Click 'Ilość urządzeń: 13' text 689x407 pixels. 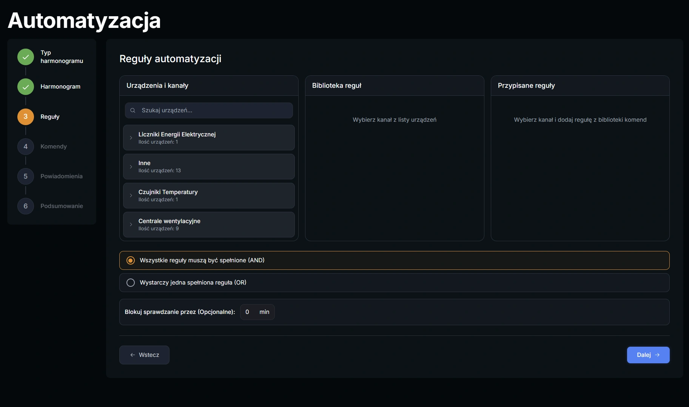(160, 171)
